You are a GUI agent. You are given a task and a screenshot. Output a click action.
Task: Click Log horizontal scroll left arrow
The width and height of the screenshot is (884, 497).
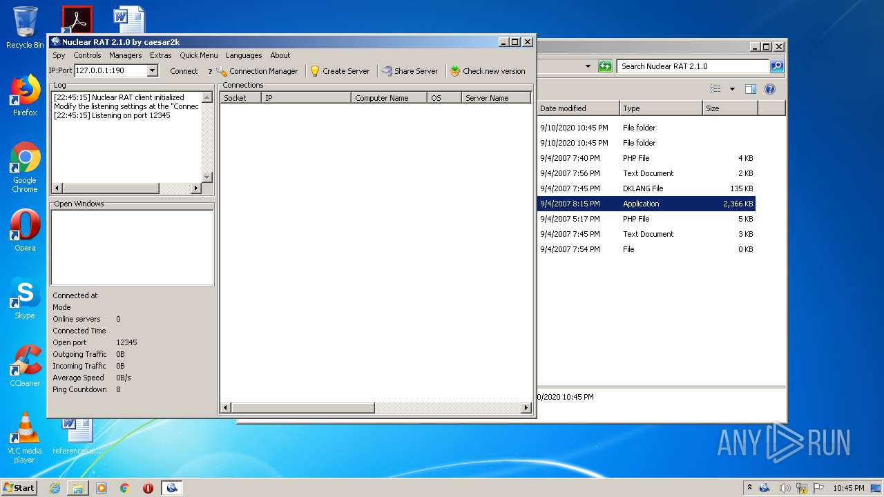pos(57,188)
